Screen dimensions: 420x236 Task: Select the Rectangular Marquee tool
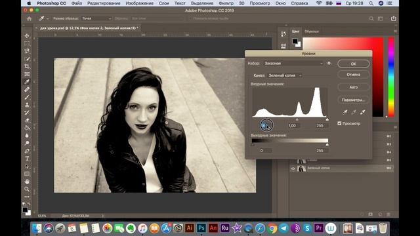click(27, 43)
